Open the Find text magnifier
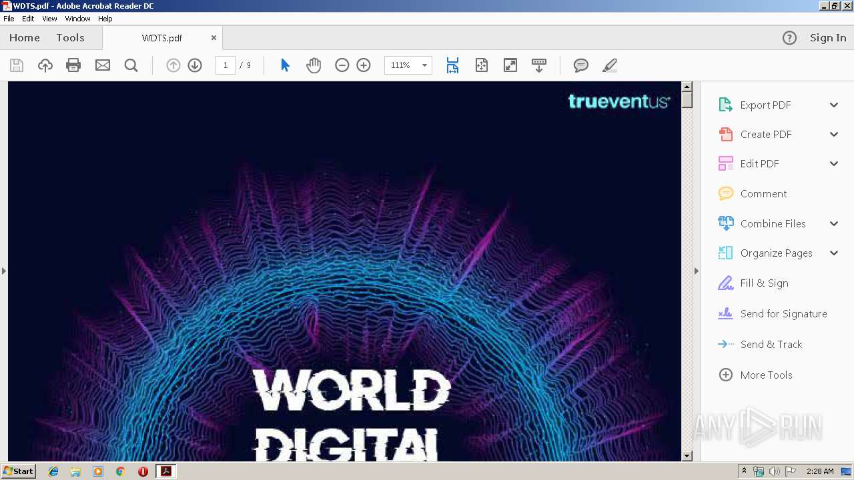 131,65
